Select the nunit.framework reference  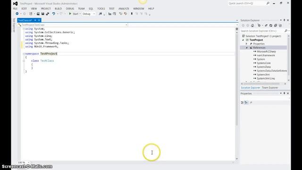(266, 55)
